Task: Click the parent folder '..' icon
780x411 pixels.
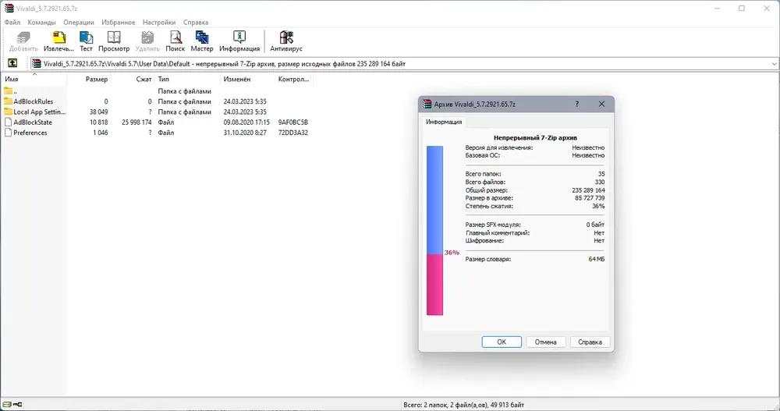Action: pos(8,90)
